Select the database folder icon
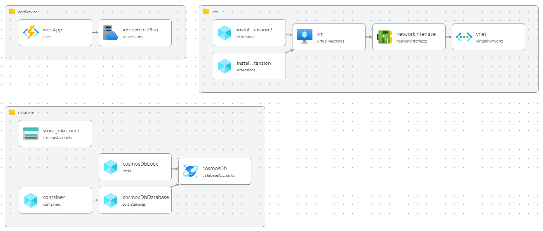Screen dimensions: 543x231 [x=12, y=112]
